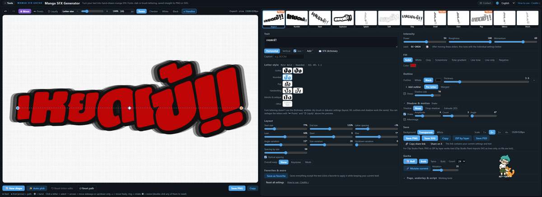Toggle the Join checkbox

(x=295, y=51)
